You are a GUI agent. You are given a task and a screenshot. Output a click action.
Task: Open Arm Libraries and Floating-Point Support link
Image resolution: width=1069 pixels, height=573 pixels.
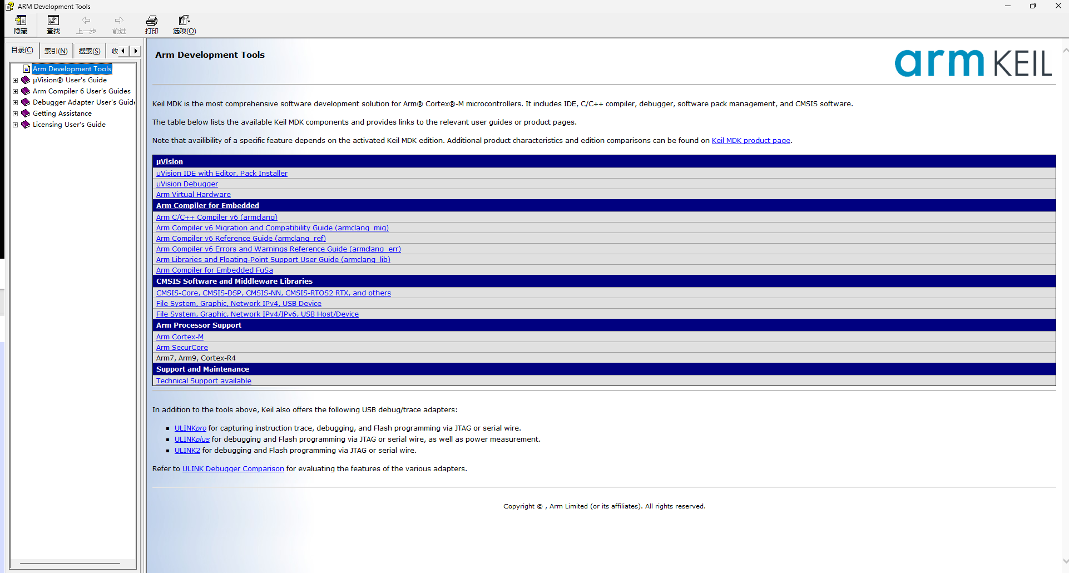[x=273, y=260]
